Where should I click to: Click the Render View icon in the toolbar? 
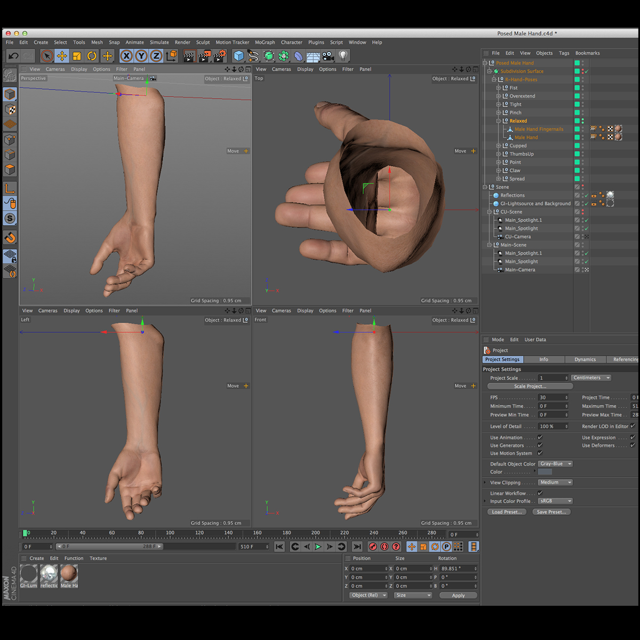[189, 55]
